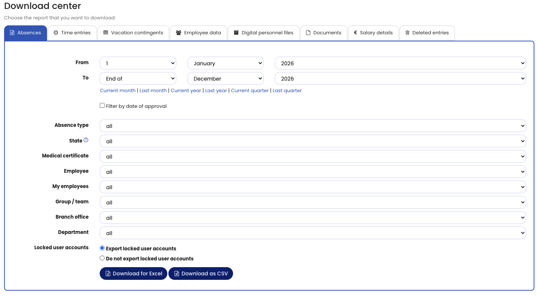Click the Download for Excel button
This screenshot has width=537, height=297.
click(x=133, y=273)
